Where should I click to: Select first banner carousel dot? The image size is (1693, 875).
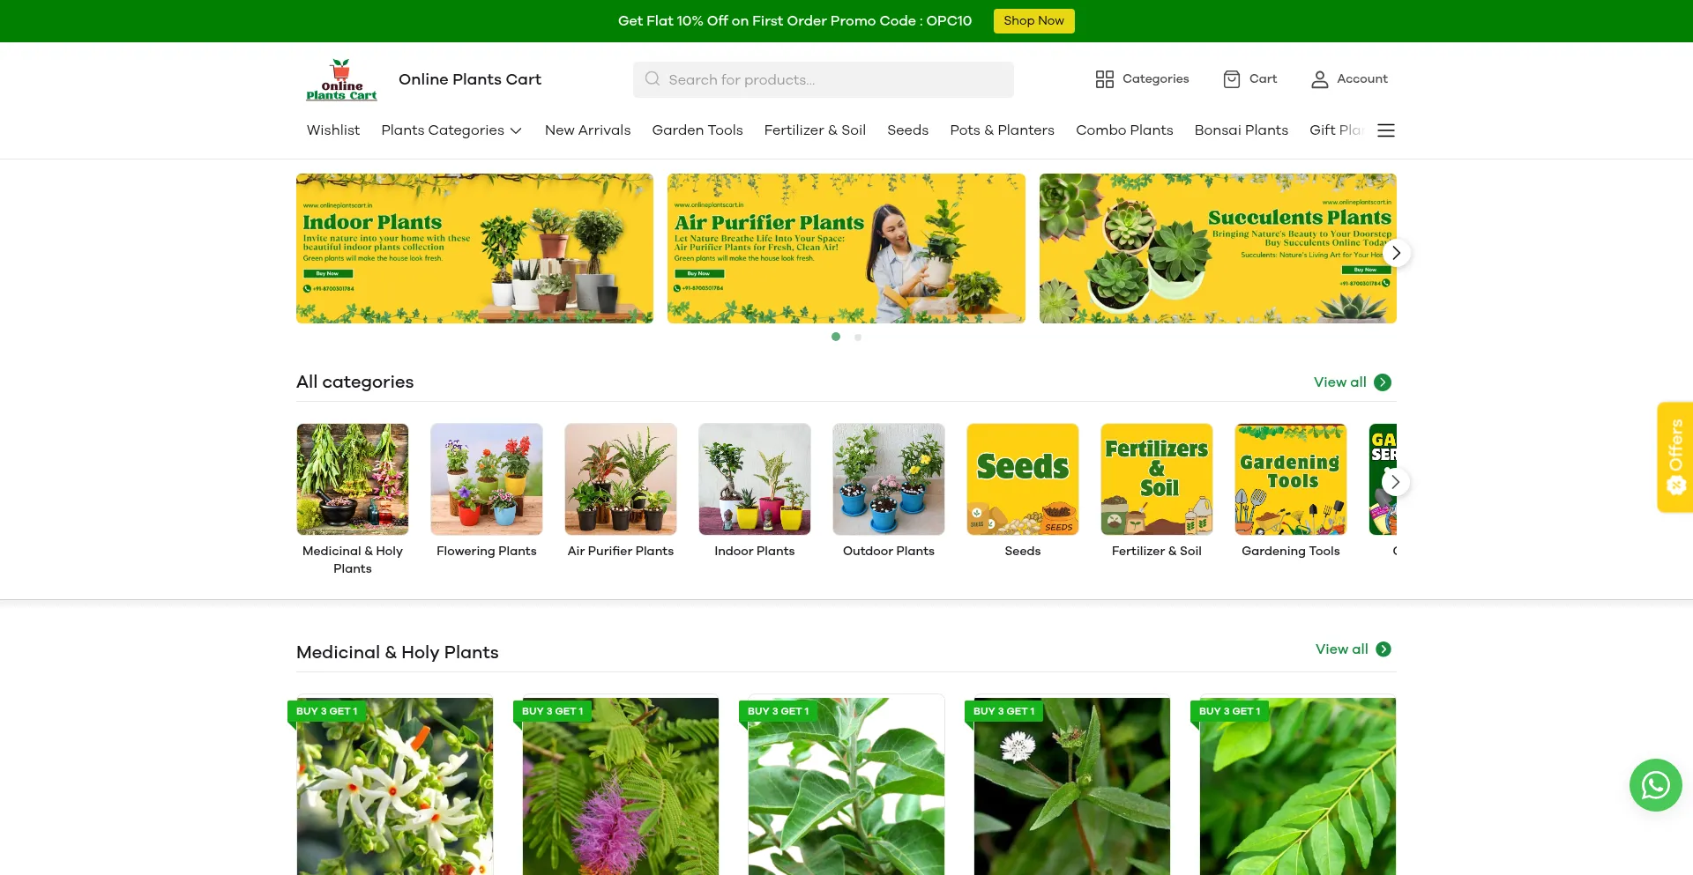coord(836,337)
